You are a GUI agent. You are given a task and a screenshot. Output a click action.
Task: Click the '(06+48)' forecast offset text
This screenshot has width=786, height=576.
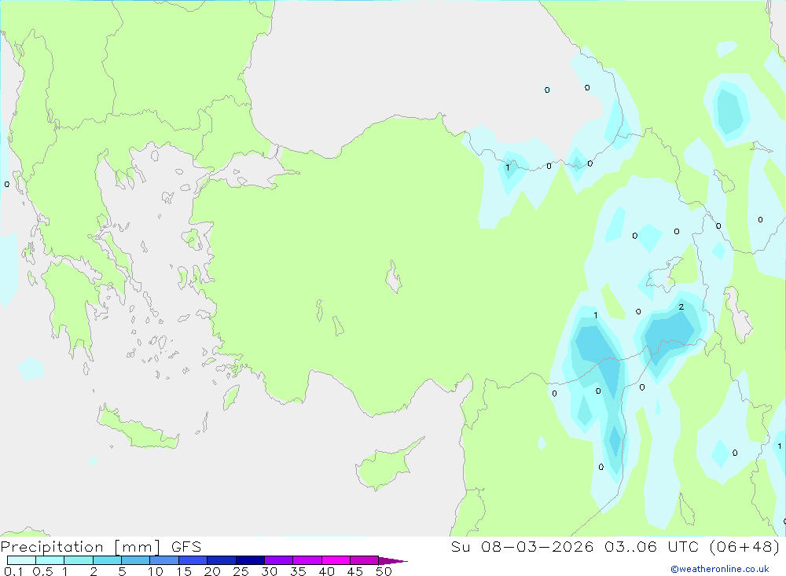coord(745,547)
